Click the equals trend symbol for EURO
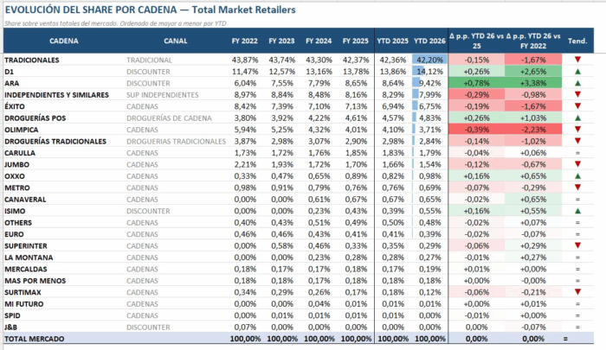 coord(577,234)
